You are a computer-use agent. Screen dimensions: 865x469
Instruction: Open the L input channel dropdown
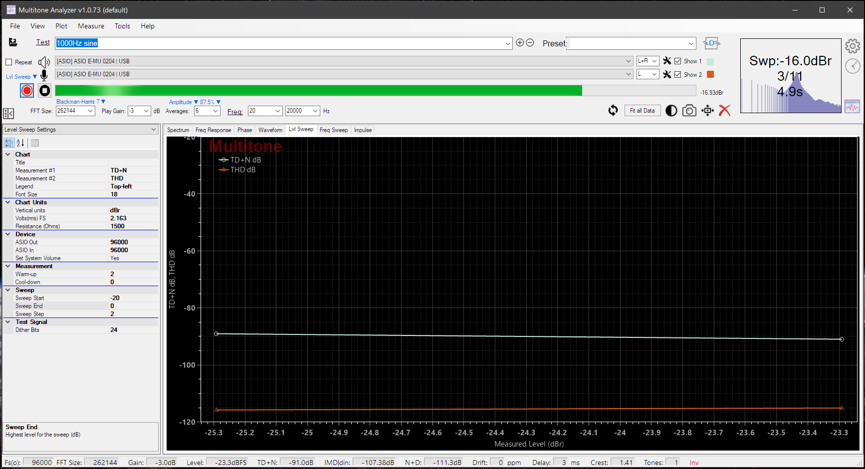[x=654, y=74]
